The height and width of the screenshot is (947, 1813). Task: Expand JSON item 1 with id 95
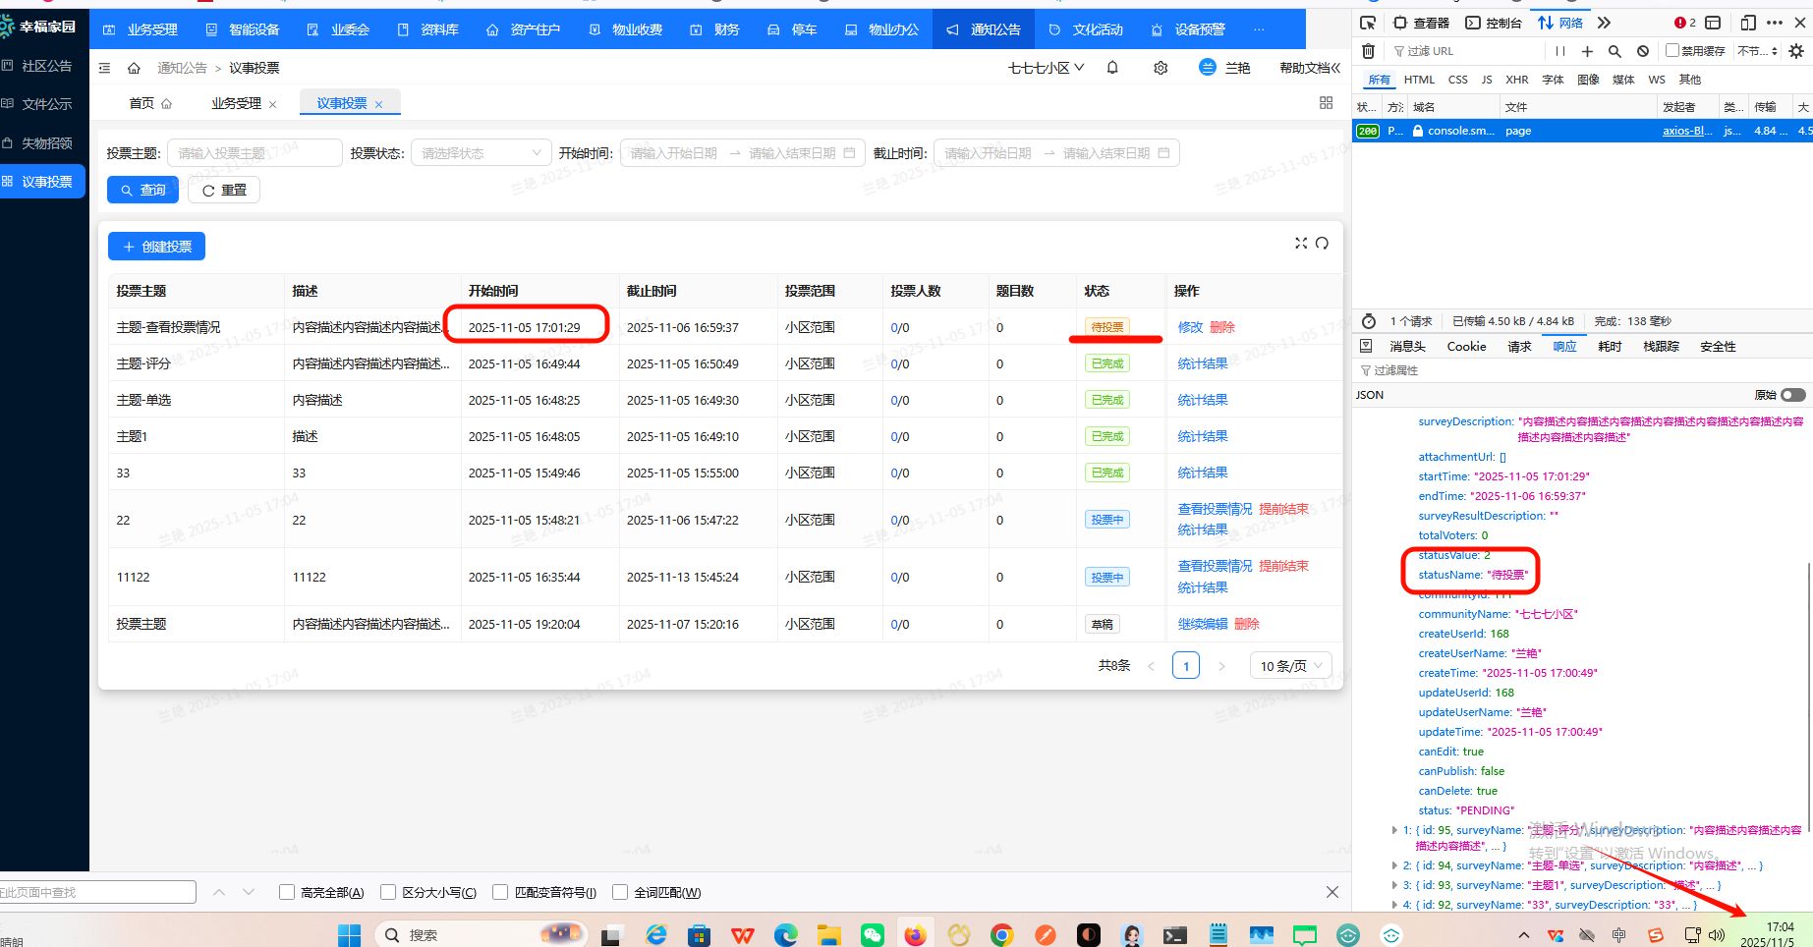1394,830
